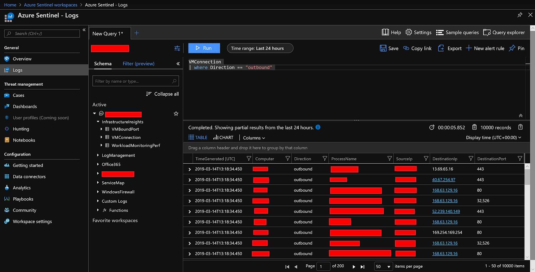
Task: Favorite the workspace with the star icon
Action: [x=176, y=114]
